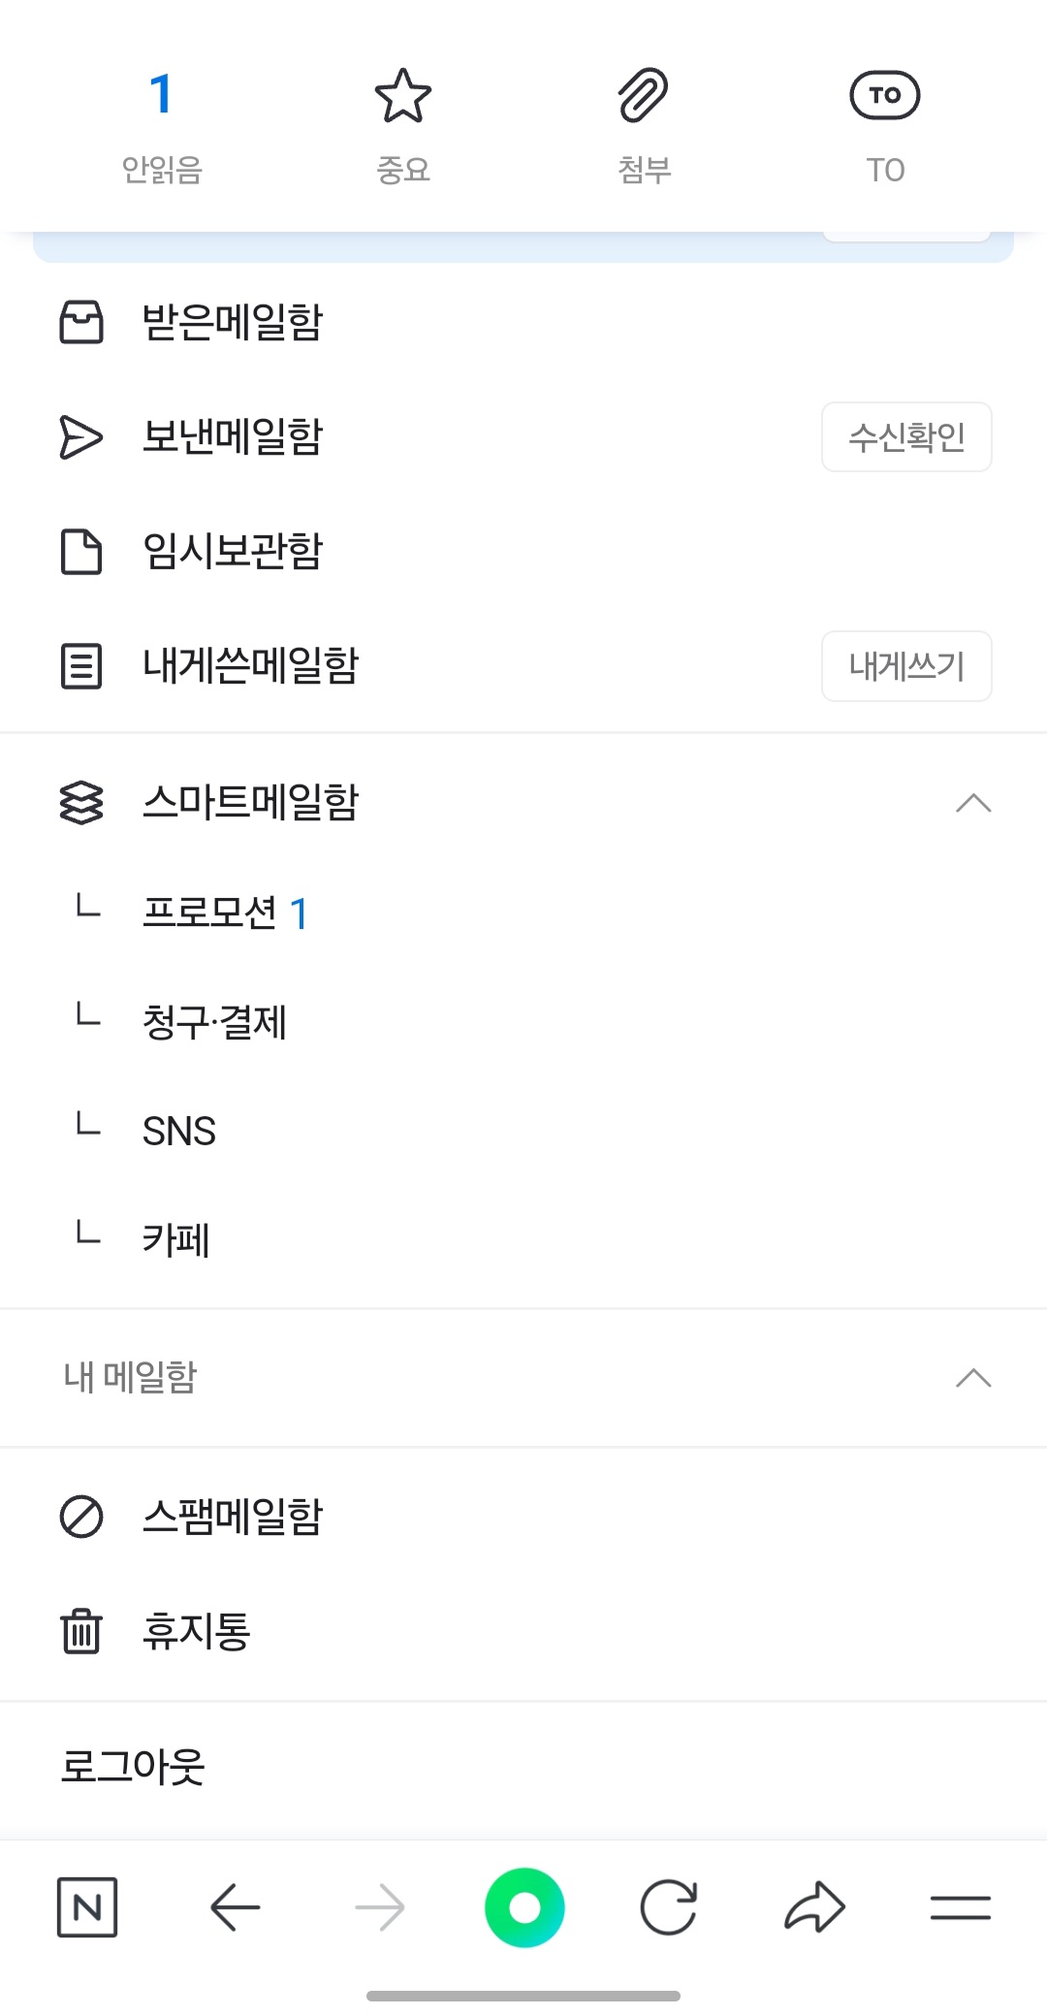The height and width of the screenshot is (2016, 1047).
Task: Tap the Naver N home icon
Action: [x=87, y=1907]
